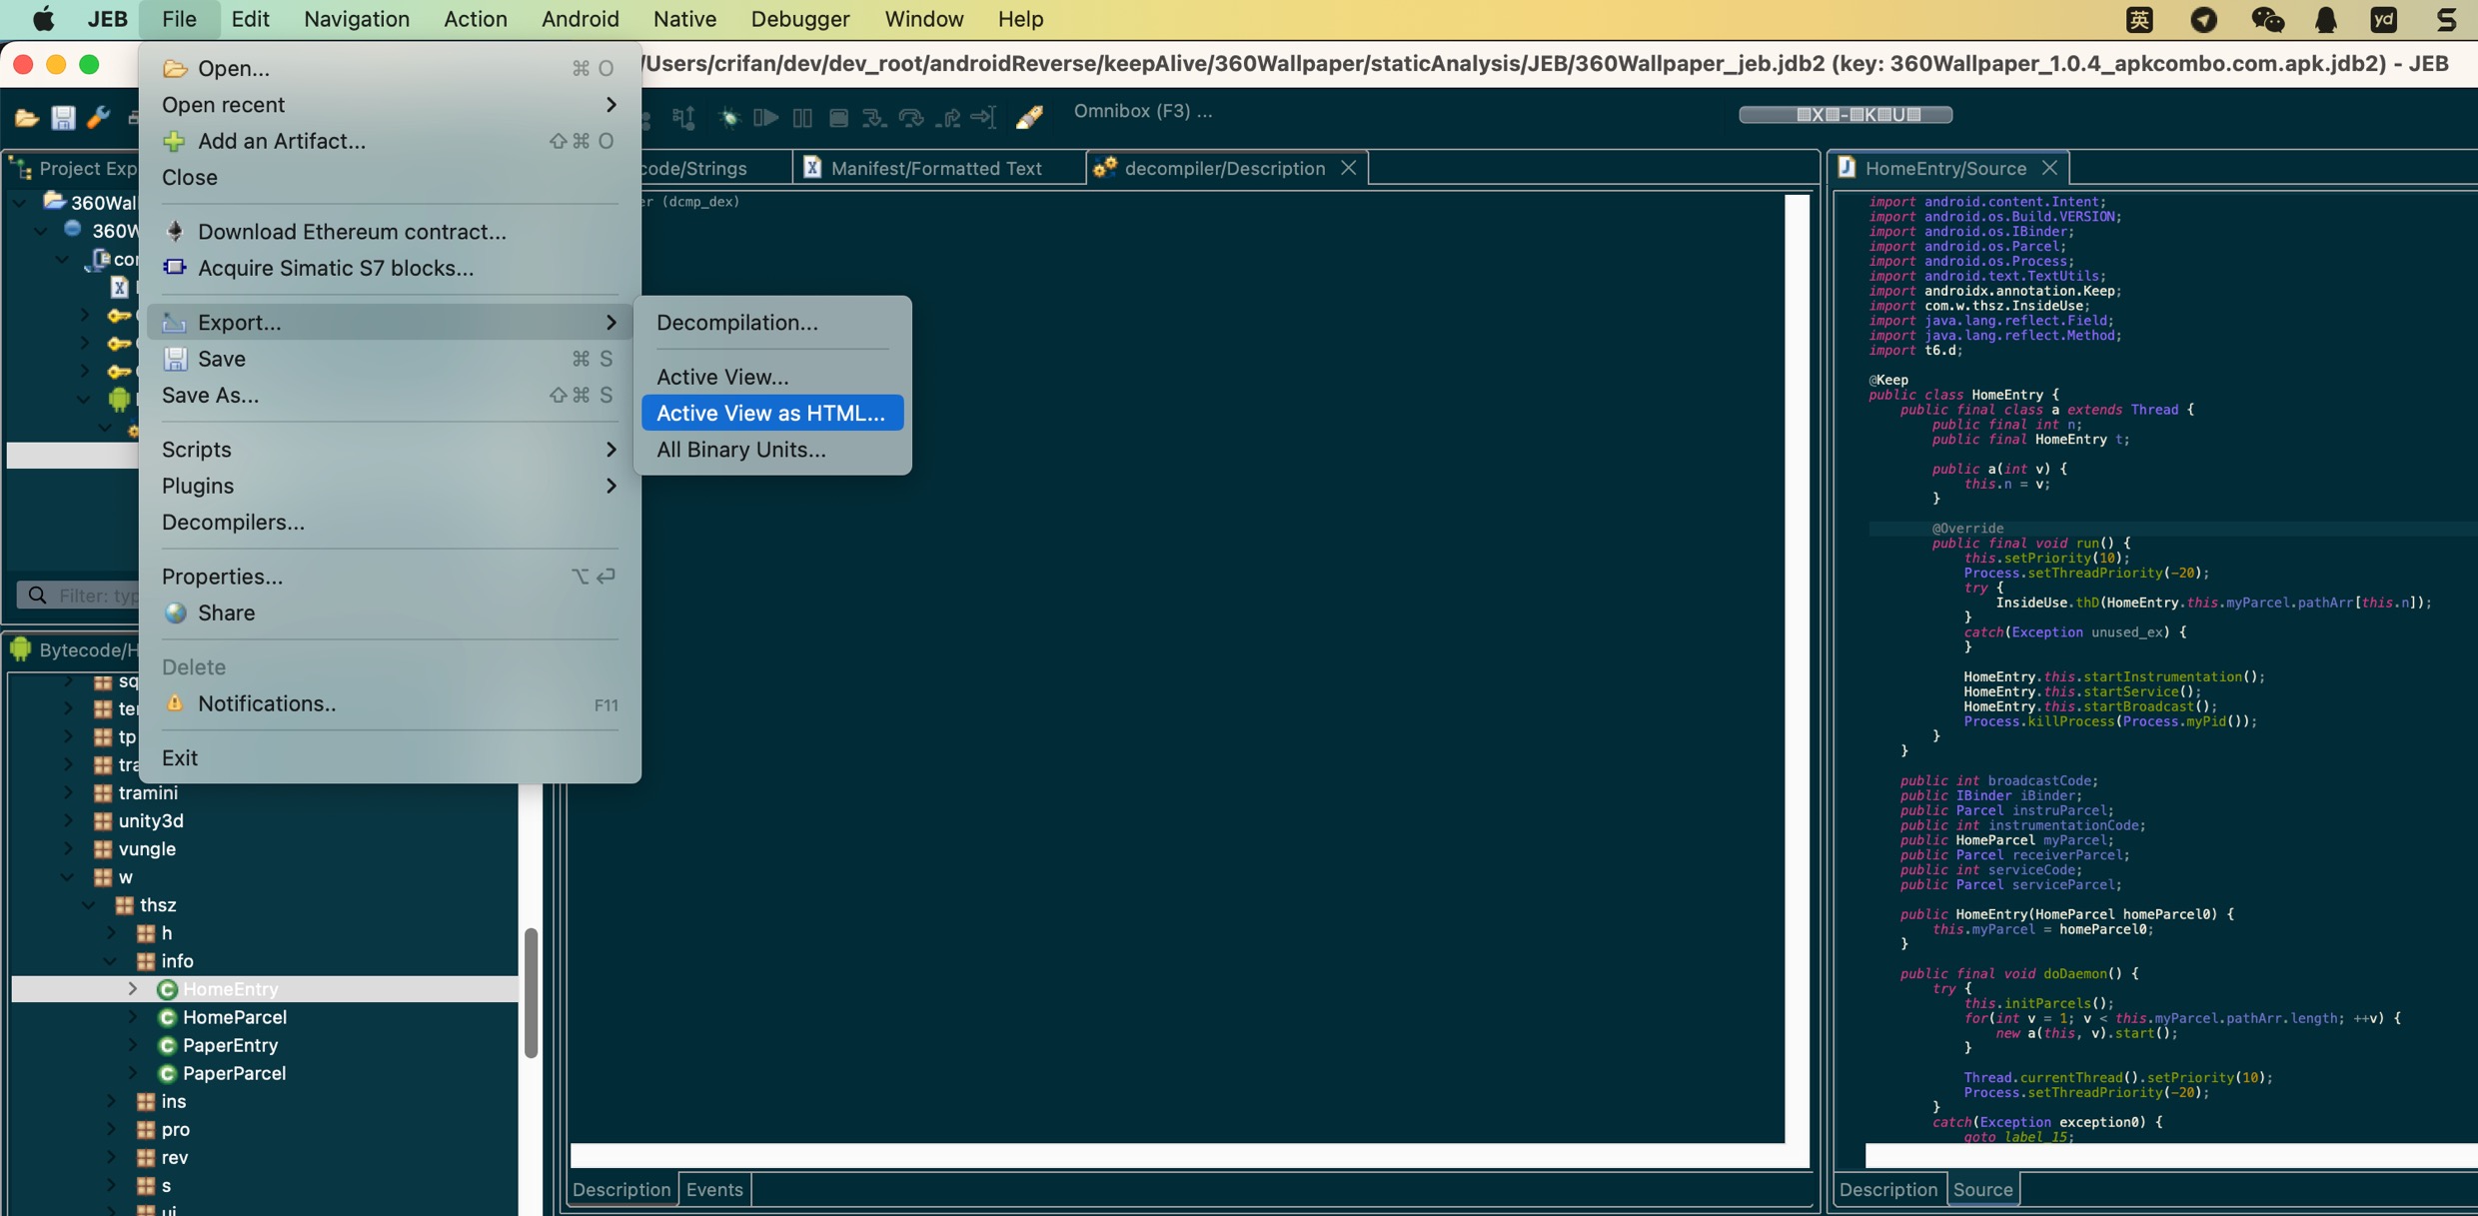Choose Active View... export option
The height and width of the screenshot is (1216, 2478).
(772, 377)
